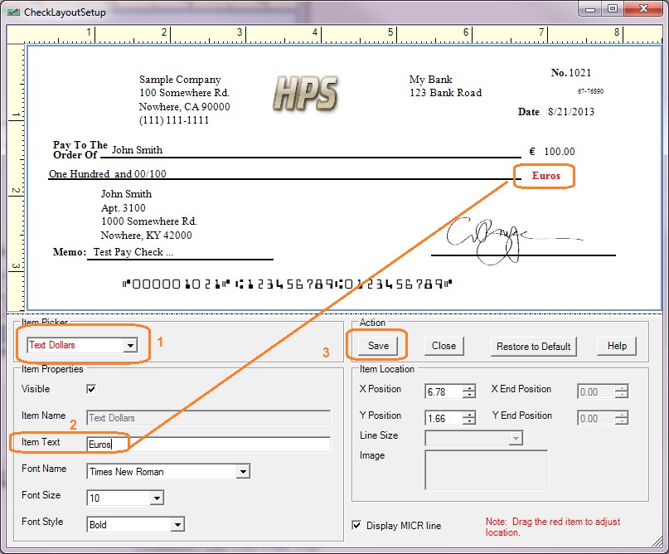The image size is (669, 554).
Task: Click the Close action button
Action: tap(444, 346)
